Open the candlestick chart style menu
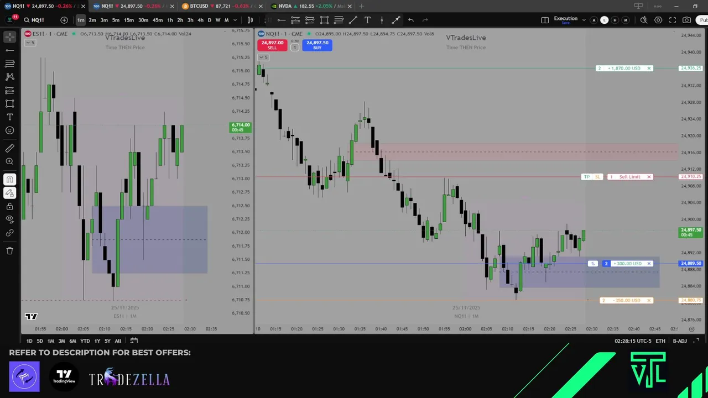Image resolution: width=708 pixels, height=398 pixels. click(x=251, y=20)
